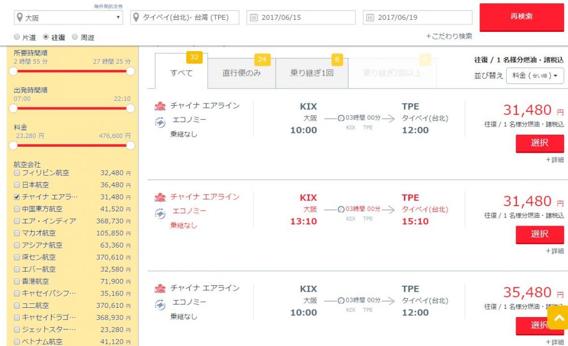
Task: Click the 所要時間順 slider left handle
Action: (x=13, y=71)
